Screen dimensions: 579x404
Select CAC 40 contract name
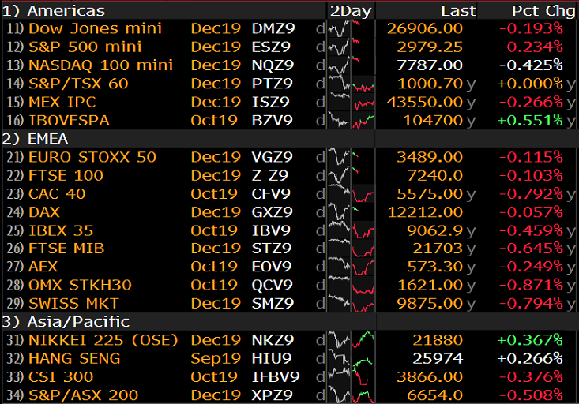(57, 193)
